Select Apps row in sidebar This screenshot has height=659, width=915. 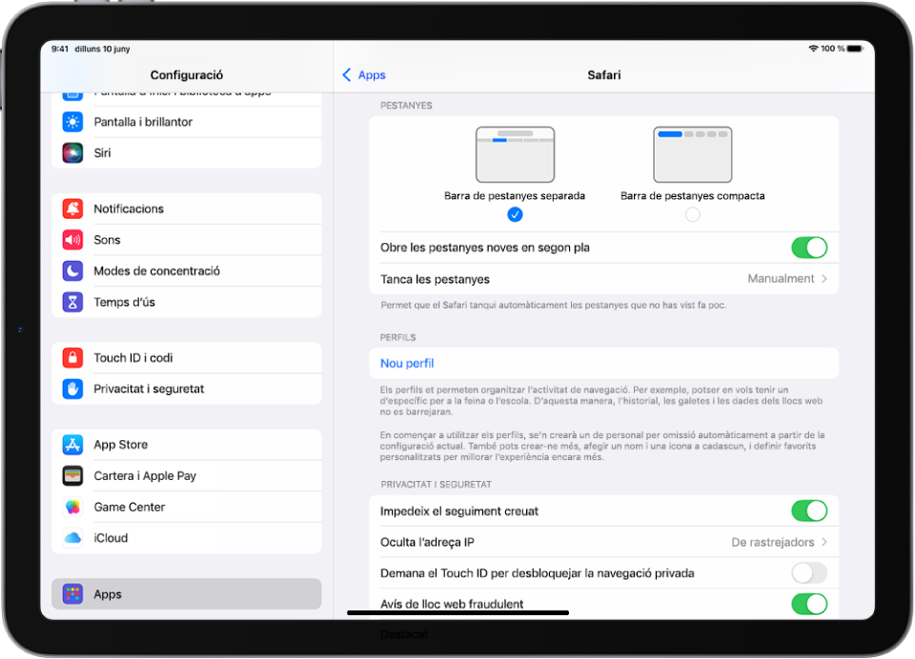[187, 594]
